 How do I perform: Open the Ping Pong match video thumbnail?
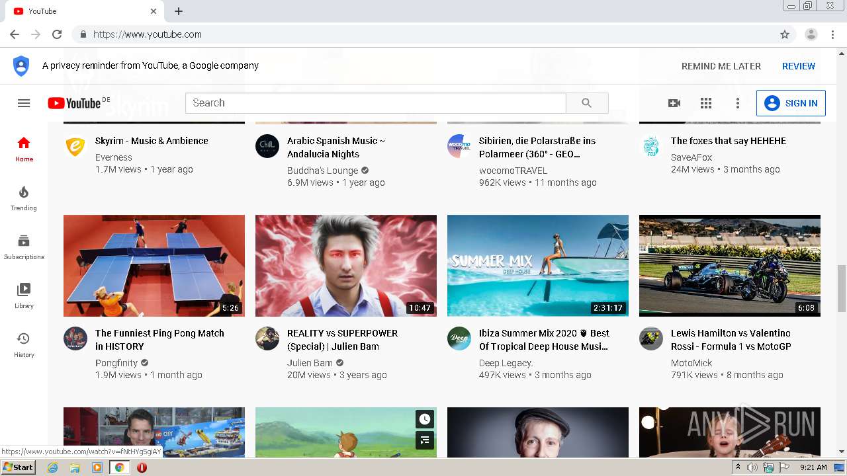coord(154,266)
